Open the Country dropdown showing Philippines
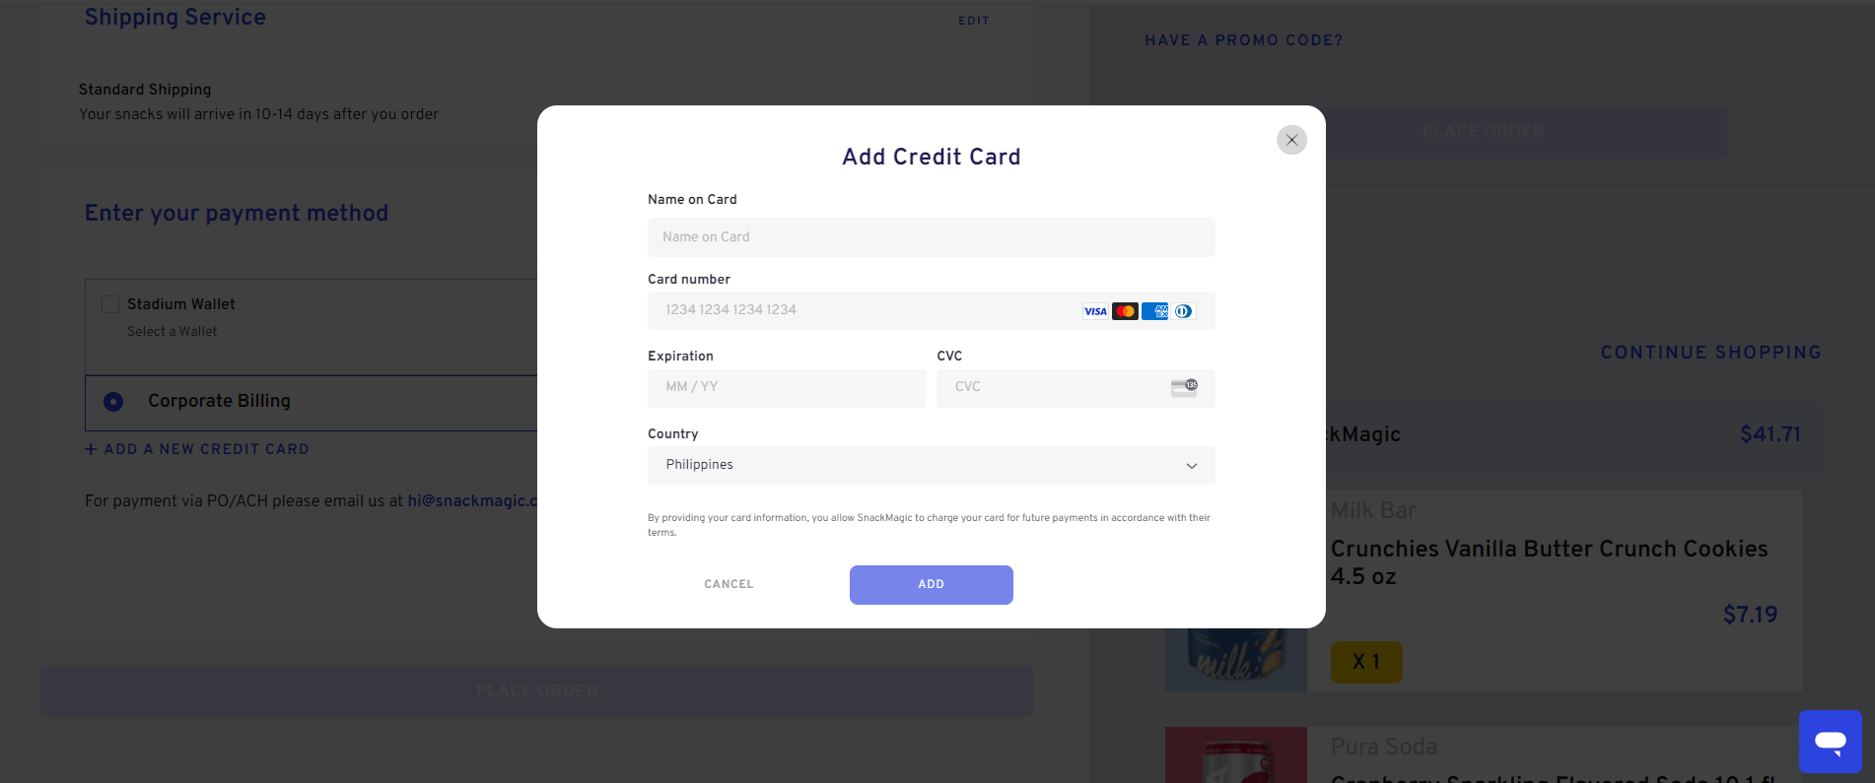The image size is (1875, 783). coord(931,465)
